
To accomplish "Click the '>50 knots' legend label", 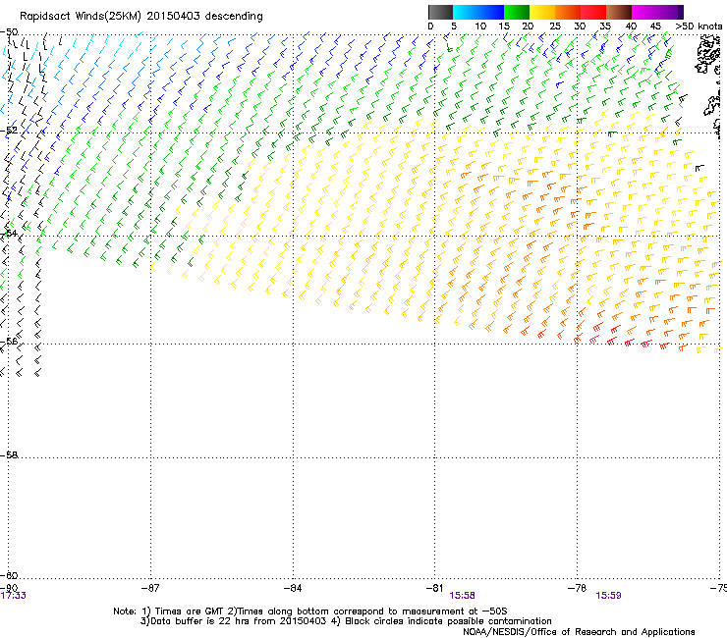I will pos(699,27).
